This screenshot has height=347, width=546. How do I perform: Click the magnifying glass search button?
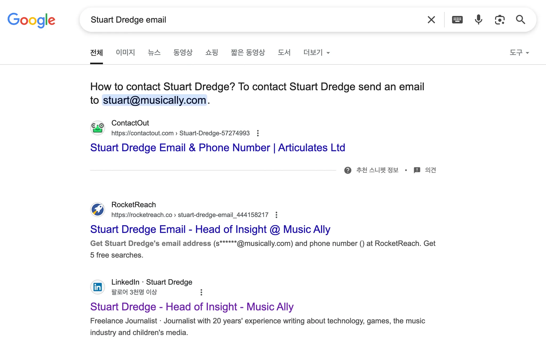point(520,20)
